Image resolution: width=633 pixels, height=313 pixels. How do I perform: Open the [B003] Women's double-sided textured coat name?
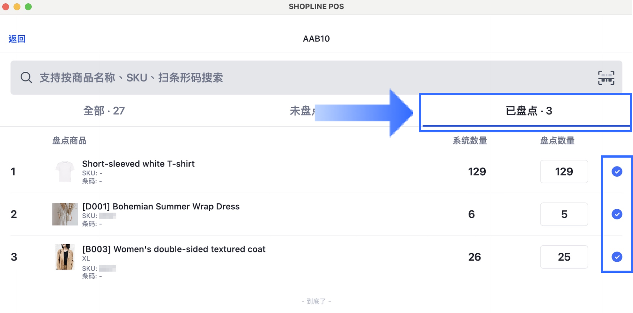pos(174,249)
